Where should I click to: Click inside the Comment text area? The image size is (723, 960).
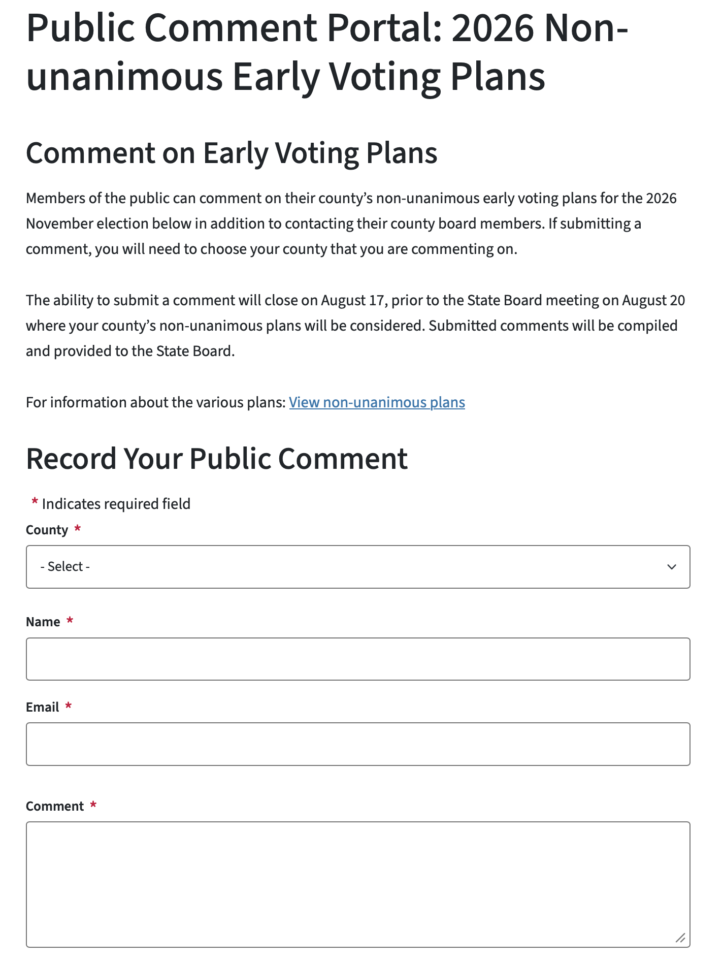[x=358, y=884]
